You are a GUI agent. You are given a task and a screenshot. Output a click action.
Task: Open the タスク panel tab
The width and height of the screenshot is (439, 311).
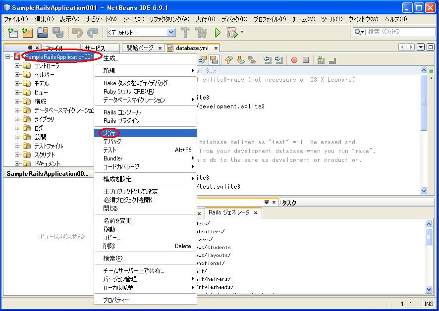tap(289, 203)
